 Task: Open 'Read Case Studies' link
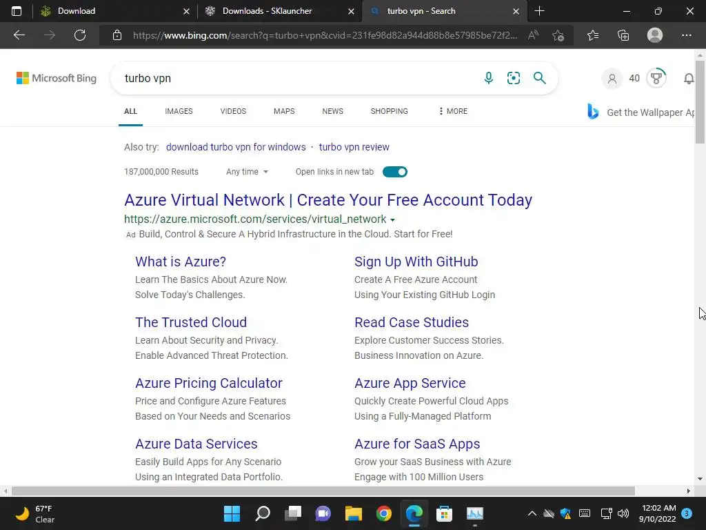pos(412,322)
